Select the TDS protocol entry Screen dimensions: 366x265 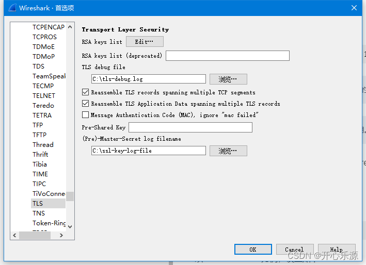coord(39,67)
